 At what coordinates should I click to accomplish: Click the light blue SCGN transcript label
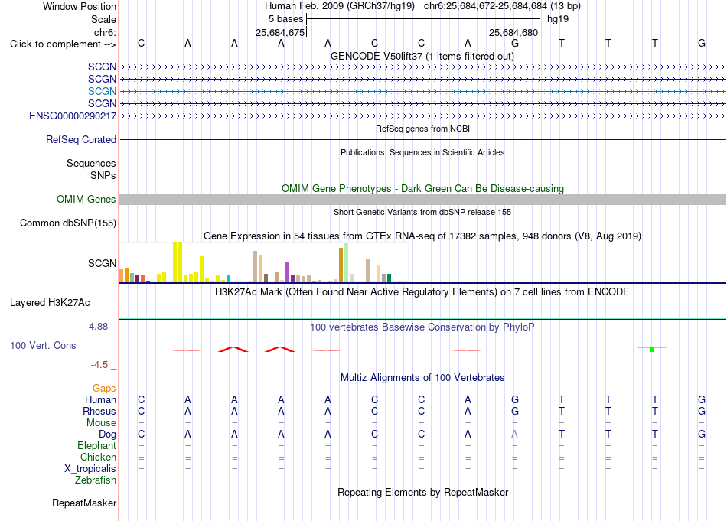tap(102, 91)
